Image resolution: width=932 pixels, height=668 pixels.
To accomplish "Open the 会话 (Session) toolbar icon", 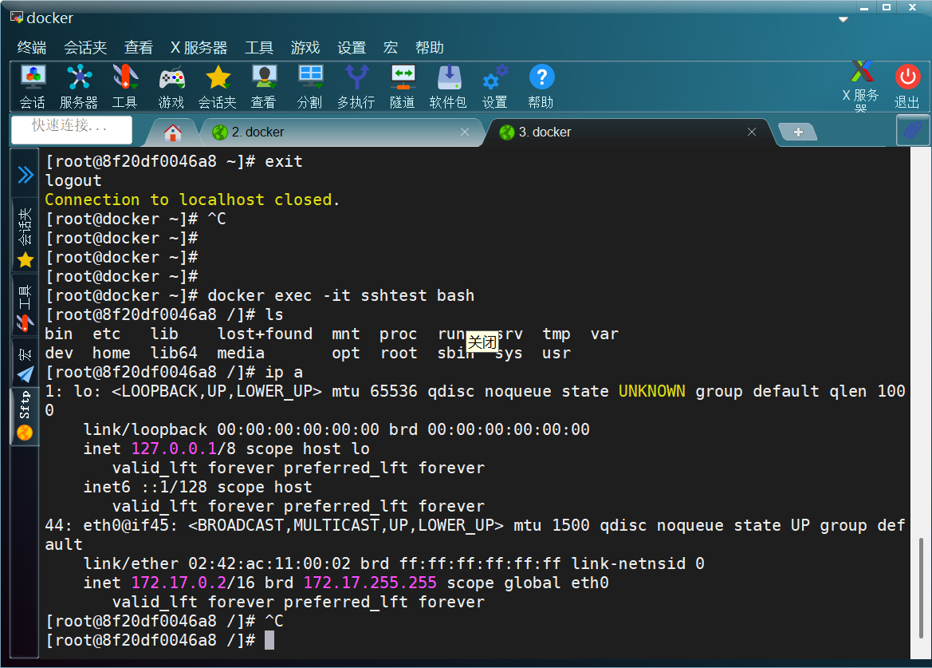I will point(33,87).
